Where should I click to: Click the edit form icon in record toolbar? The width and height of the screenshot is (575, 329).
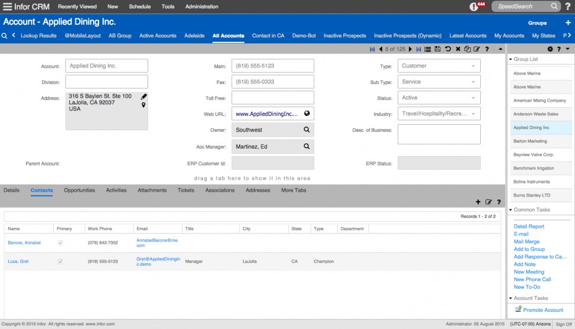coord(477,49)
